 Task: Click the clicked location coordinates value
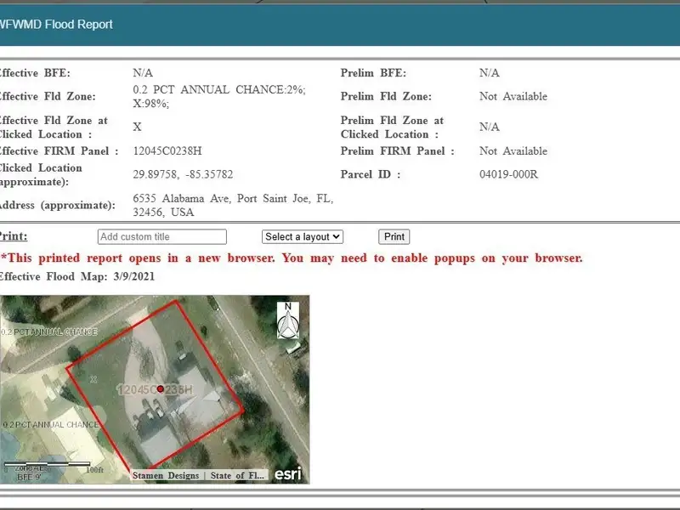tap(183, 174)
